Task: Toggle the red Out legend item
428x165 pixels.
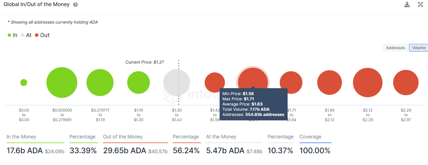Action: (42, 35)
